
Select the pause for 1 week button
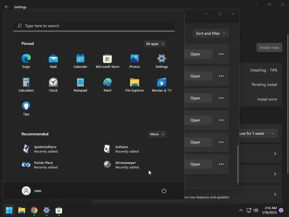click(x=253, y=133)
